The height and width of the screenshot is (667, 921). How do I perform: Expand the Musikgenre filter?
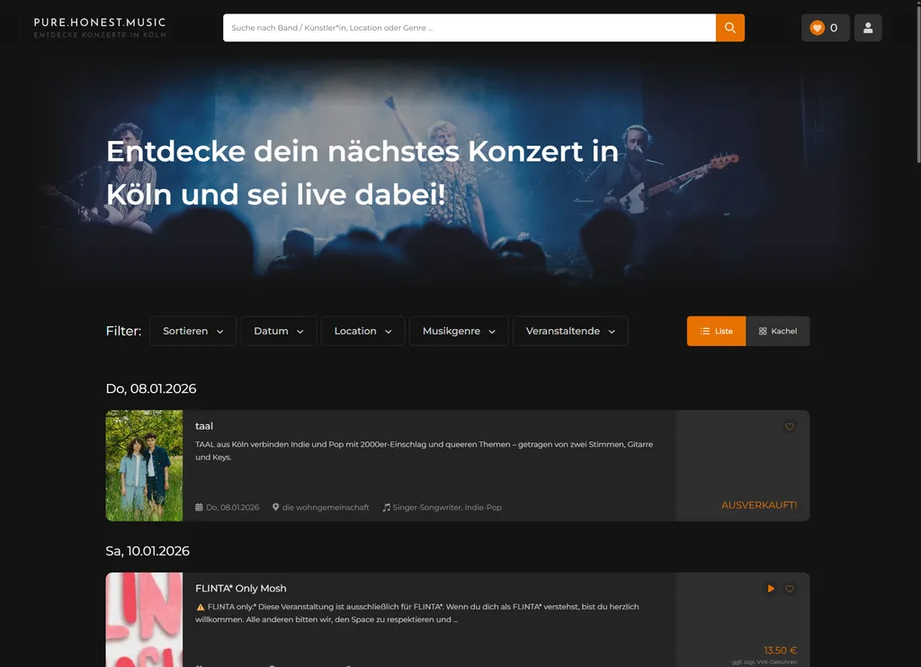point(459,331)
